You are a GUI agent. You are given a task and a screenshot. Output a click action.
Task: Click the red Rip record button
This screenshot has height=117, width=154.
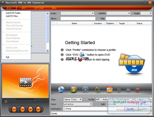(138, 90)
